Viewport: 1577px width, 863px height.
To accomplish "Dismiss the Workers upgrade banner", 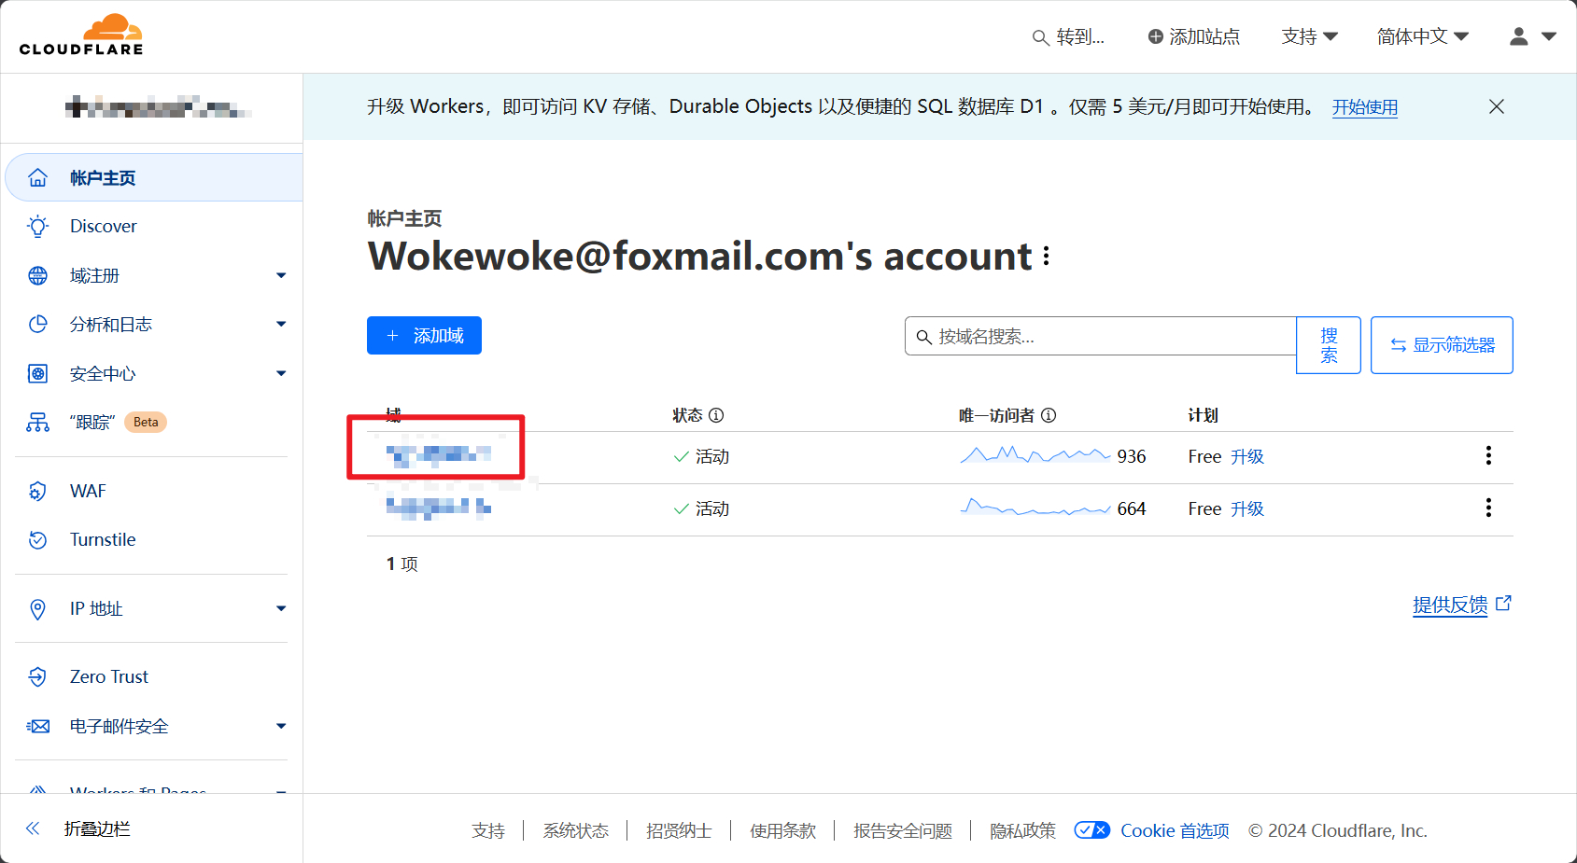I will 1496,107.
